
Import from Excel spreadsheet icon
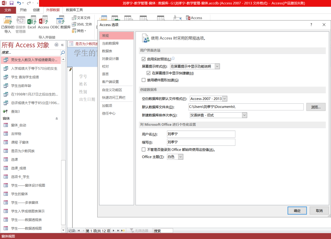[x=32, y=22]
